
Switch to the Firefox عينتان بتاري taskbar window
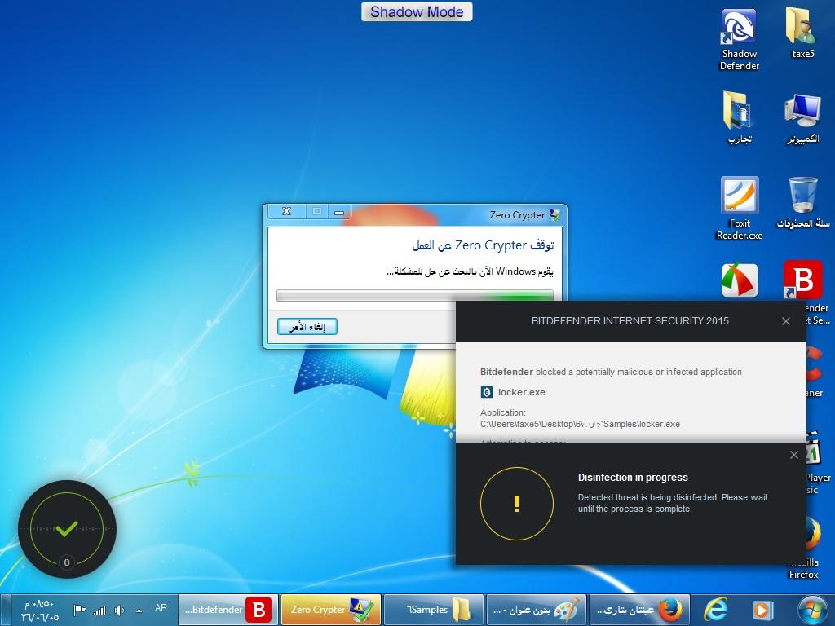click(639, 610)
